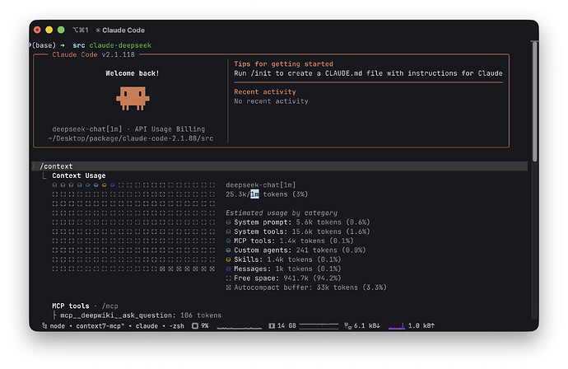Click the highlighted 1m token limit
568x369 pixels.
(254, 194)
